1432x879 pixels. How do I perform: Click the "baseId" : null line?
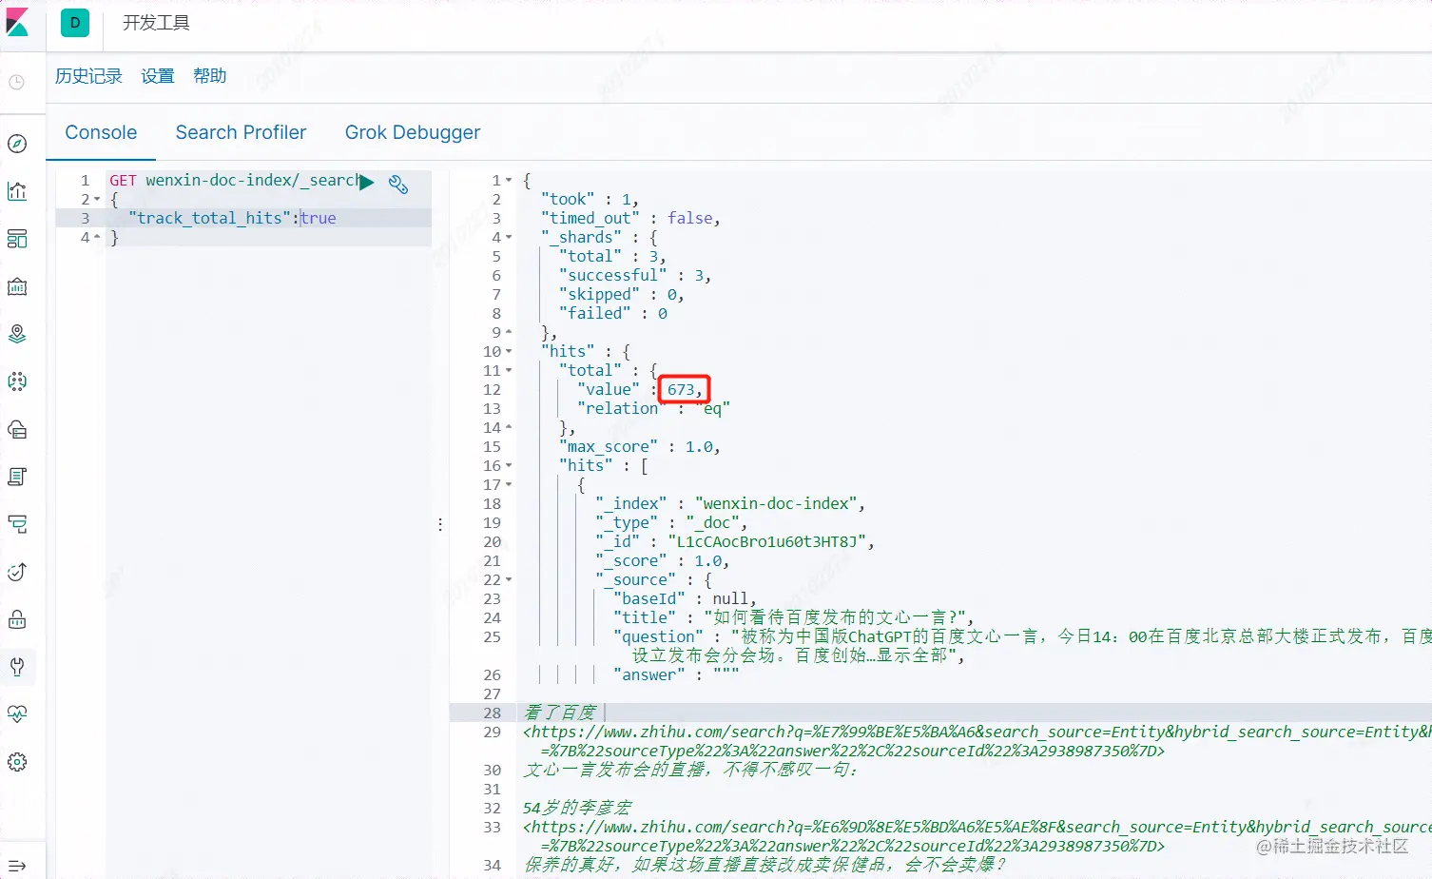pyautogui.click(x=685, y=598)
